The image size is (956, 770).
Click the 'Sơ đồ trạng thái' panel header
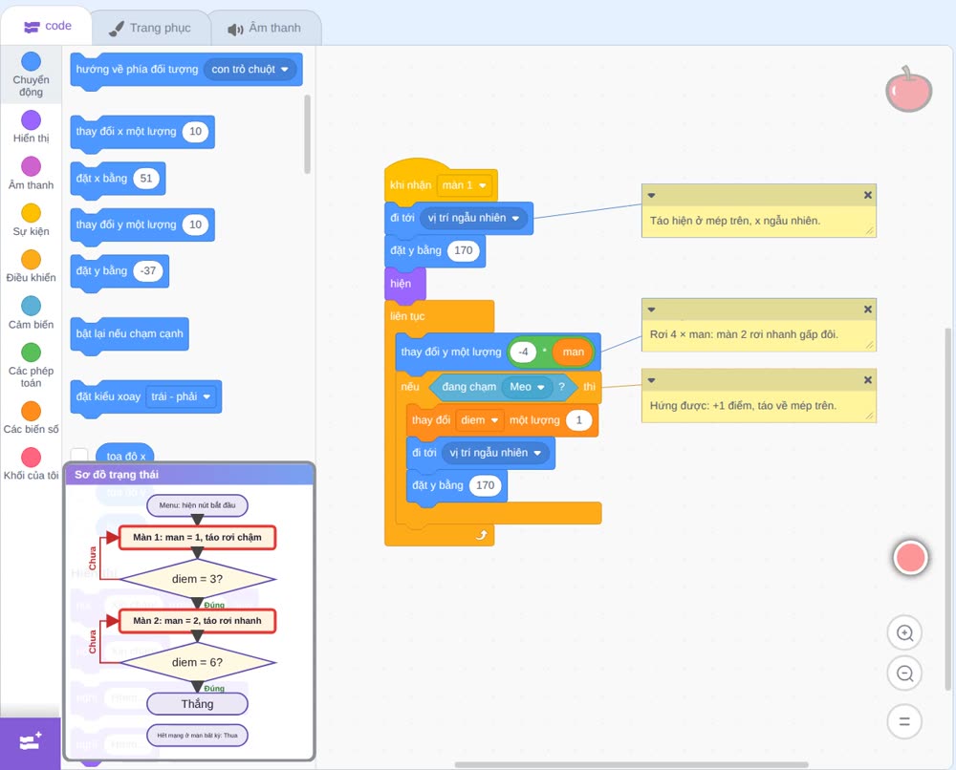(189, 475)
